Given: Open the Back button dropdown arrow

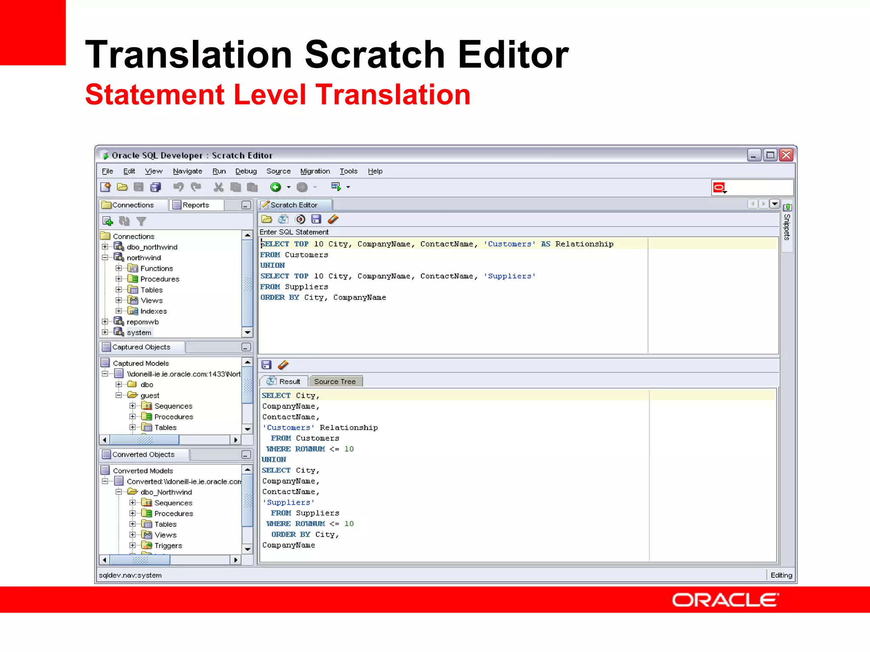Looking at the screenshot, I should click(288, 187).
